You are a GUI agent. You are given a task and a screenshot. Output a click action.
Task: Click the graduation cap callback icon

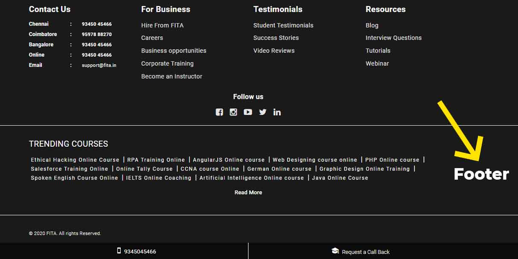[335, 251]
